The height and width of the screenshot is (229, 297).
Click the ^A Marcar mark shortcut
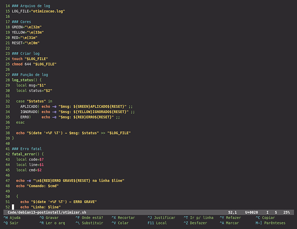pos(229,223)
